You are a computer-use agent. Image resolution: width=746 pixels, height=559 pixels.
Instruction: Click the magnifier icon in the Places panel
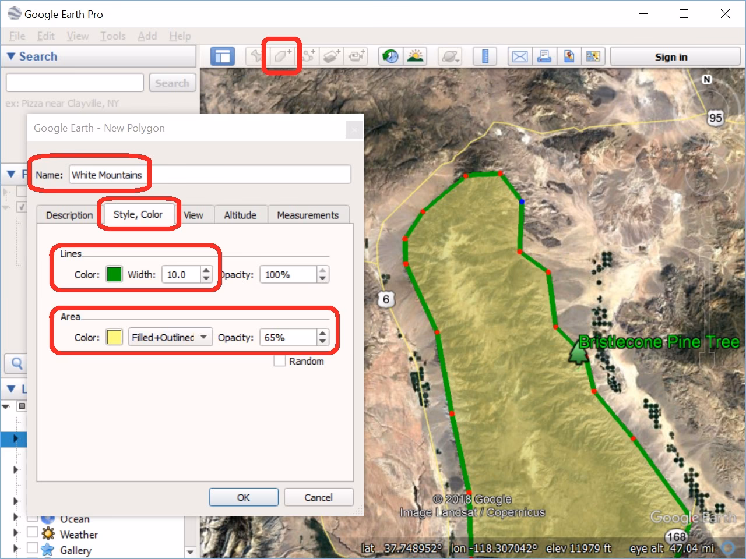click(17, 364)
